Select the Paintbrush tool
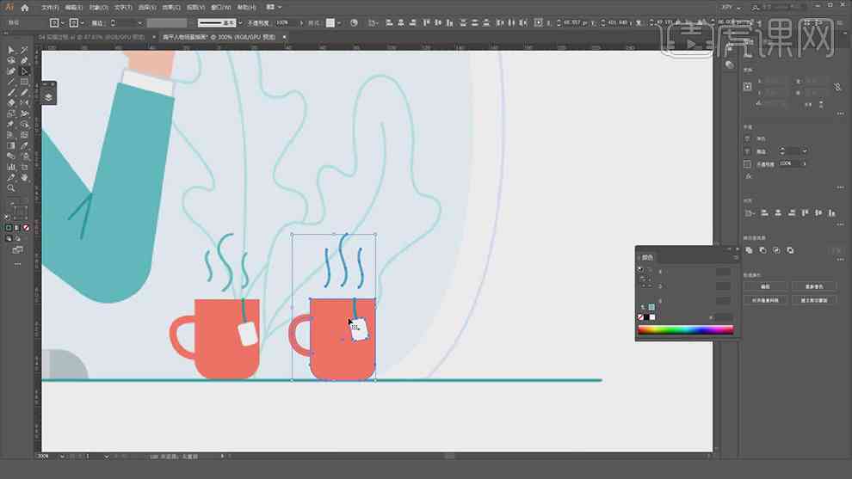The height and width of the screenshot is (479, 852). 11,92
